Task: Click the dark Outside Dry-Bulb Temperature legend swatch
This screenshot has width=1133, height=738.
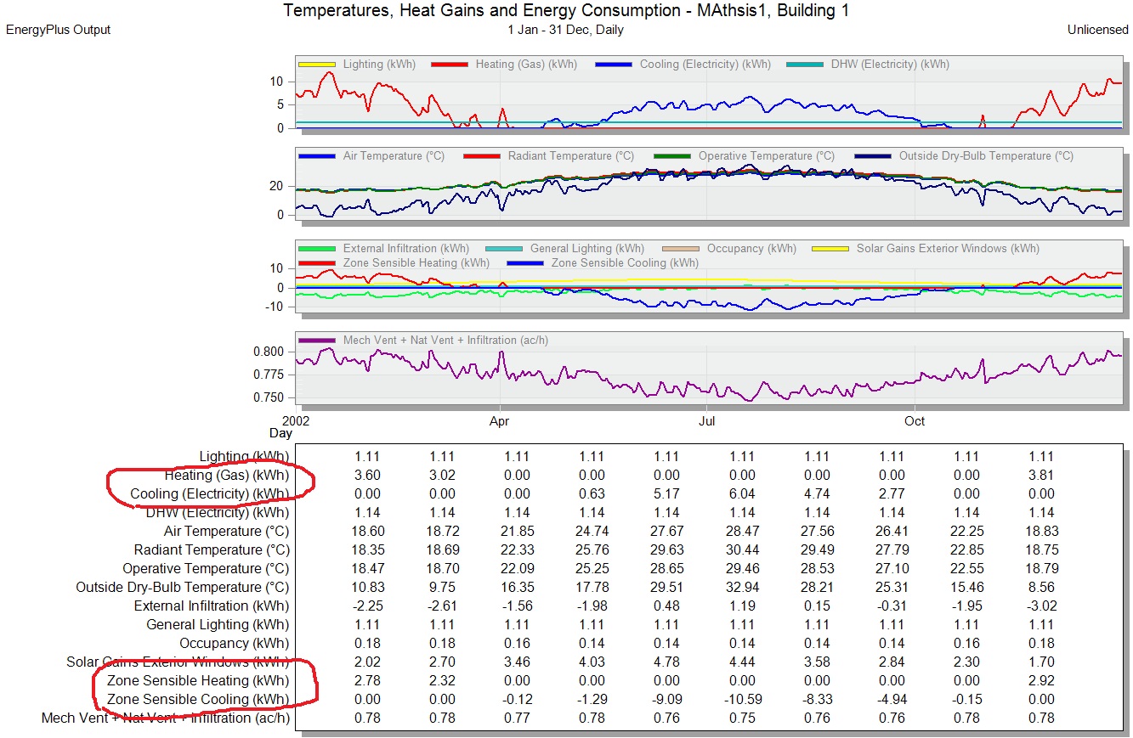Action: tap(873, 156)
